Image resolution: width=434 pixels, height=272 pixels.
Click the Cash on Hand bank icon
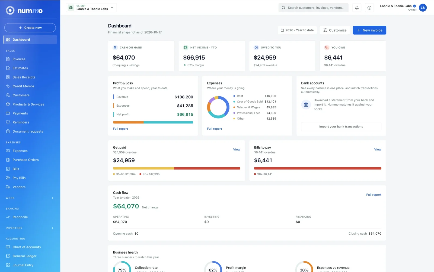pyautogui.click(x=115, y=47)
